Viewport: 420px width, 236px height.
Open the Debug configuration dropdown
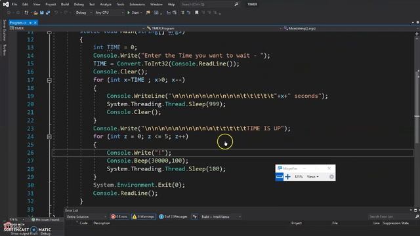[83, 12]
